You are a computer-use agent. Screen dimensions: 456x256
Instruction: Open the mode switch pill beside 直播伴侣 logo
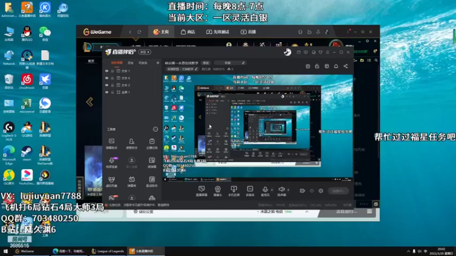tap(145, 52)
